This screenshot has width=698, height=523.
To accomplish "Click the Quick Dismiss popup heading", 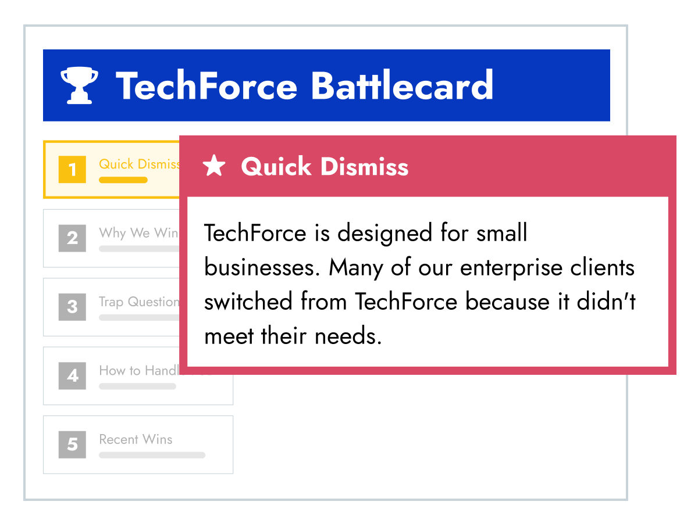I will pos(325,167).
